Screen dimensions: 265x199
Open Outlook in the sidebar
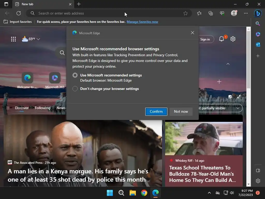[x=258, y=45]
